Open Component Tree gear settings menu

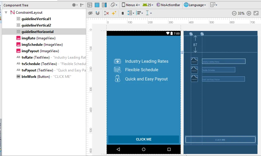pos(75,5)
